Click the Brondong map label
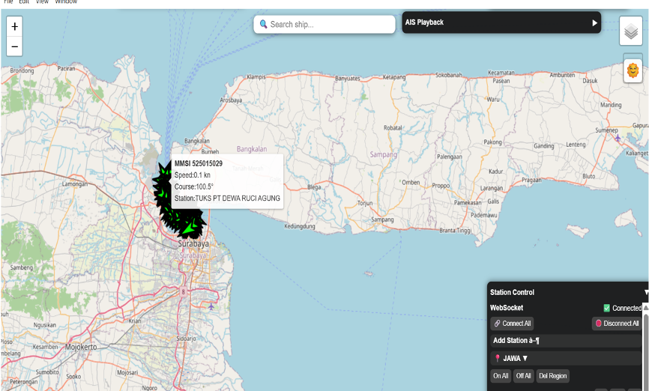649x391 pixels. pyautogui.click(x=22, y=70)
